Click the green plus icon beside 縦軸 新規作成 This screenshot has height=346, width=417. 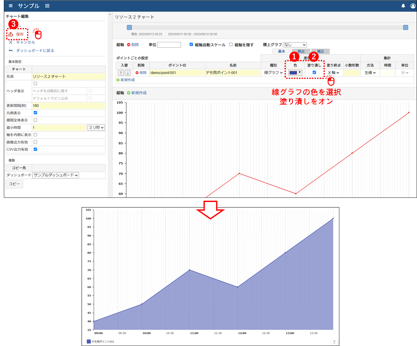(x=129, y=93)
